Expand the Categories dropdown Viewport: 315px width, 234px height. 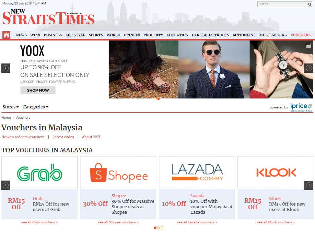point(36,107)
